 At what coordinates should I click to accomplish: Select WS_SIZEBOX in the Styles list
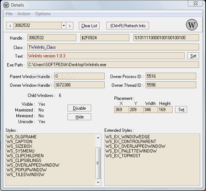pos(19,146)
